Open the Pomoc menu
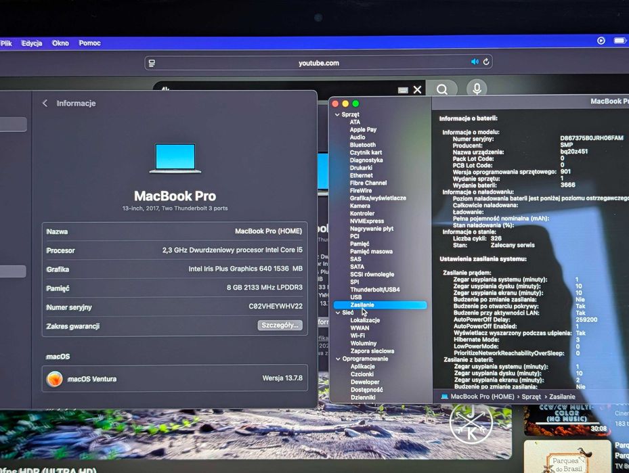 (89, 43)
